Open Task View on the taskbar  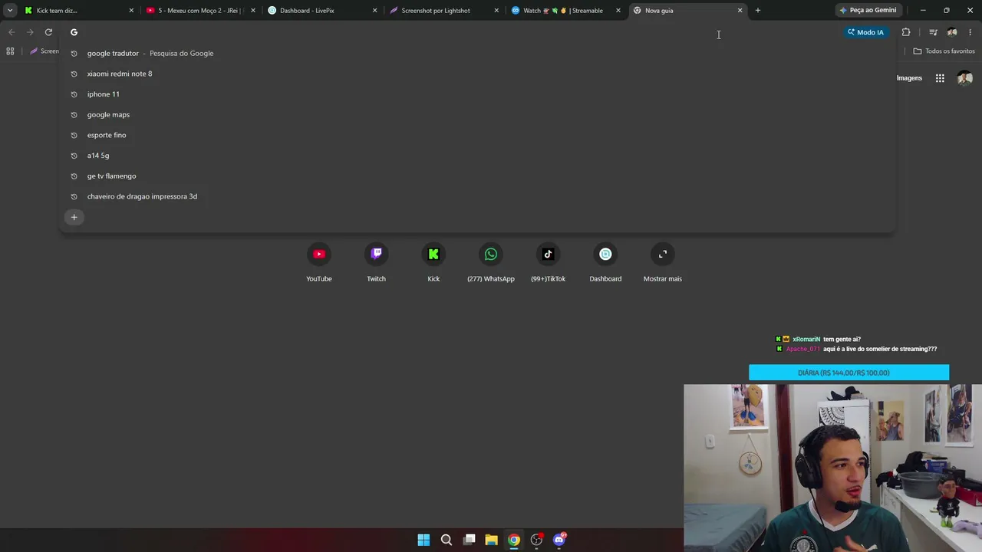(x=469, y=540)
